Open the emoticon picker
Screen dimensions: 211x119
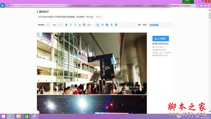(x=107, y=25)
